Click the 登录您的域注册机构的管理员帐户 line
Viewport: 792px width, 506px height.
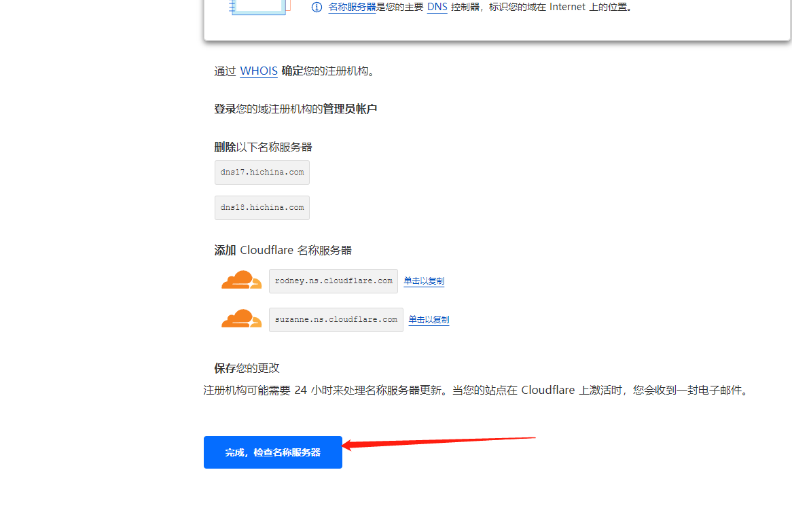click(x=295, y=109)
